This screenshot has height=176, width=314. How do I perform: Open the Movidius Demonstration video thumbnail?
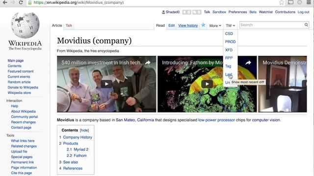pyautogui.click(x=283, y=84)
